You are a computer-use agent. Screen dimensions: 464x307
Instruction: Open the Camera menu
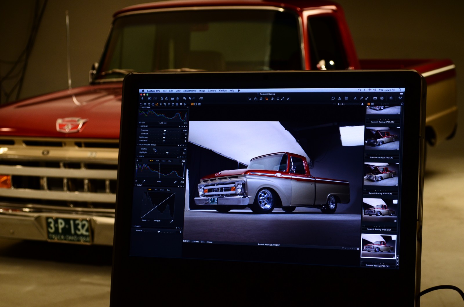(212, 91)
